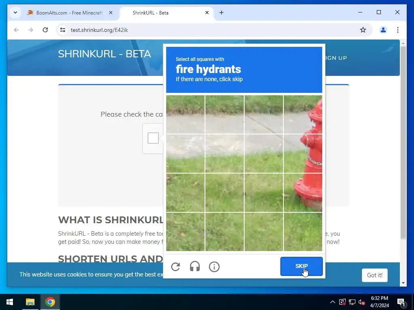The image size is (414, 310).
Task: Open network status tray icon
Action: point(352,302)
